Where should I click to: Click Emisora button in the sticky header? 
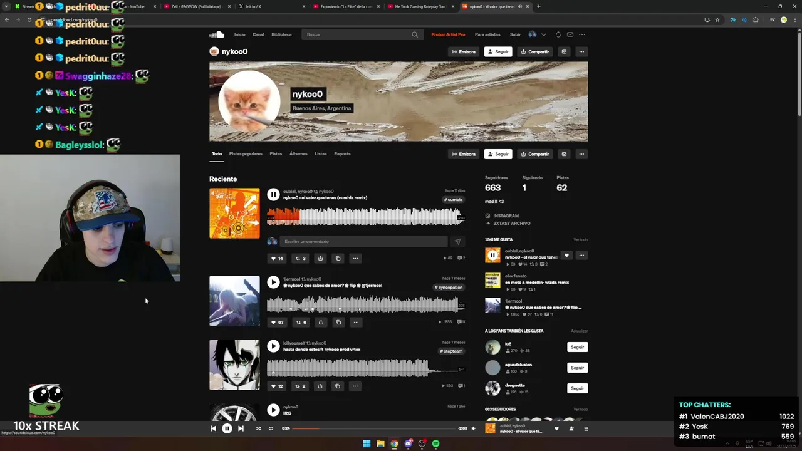pyautogui.click(x=464, y=52)
